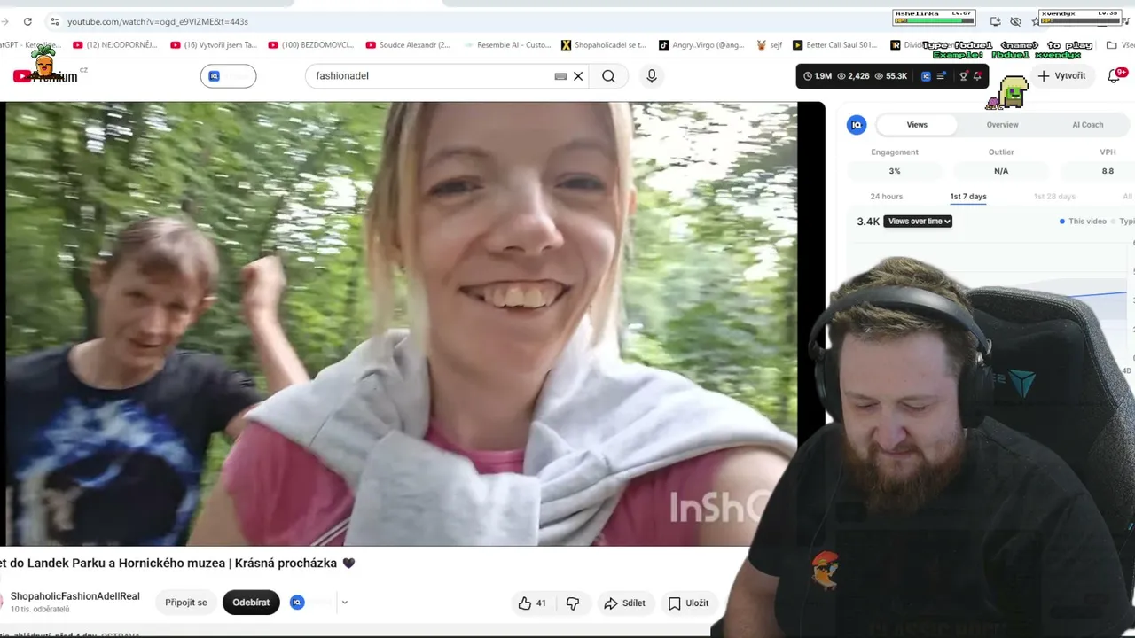The width and height of the screenshot is (1135, 638).
Task: Start voice search with the microphone icon
Action: (652, 76)
